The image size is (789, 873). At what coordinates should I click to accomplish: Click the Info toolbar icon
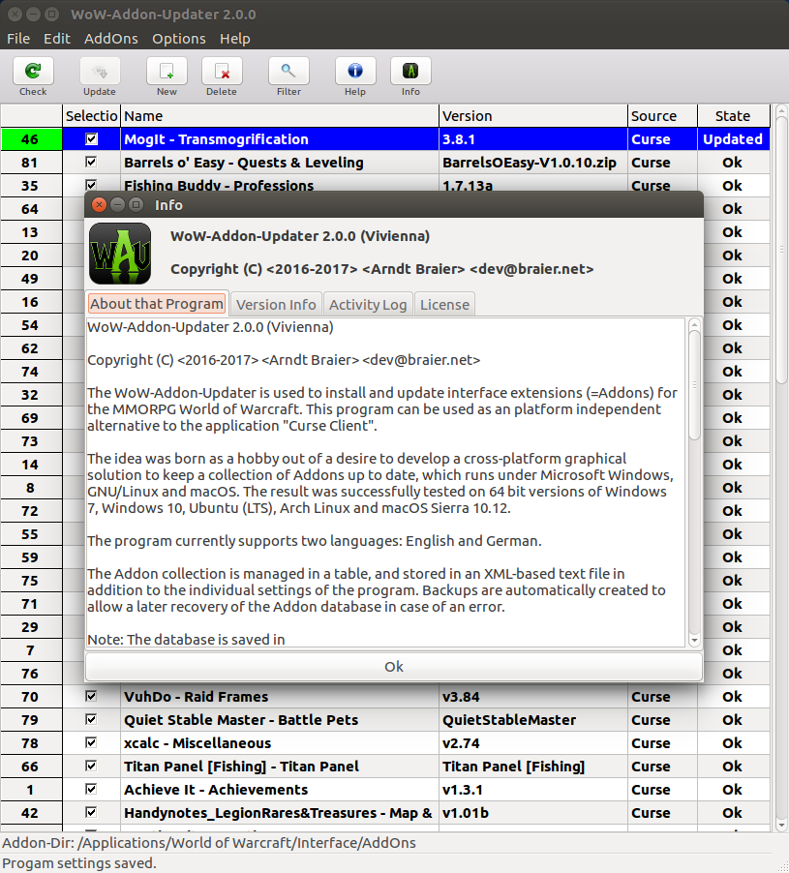point(410,72)
